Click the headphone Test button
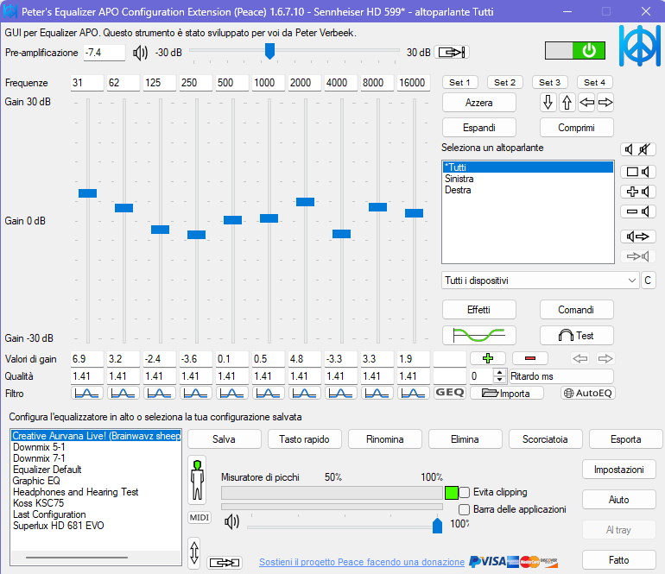The height and width of the screenshot is (574, 665). tap(576, 335)
